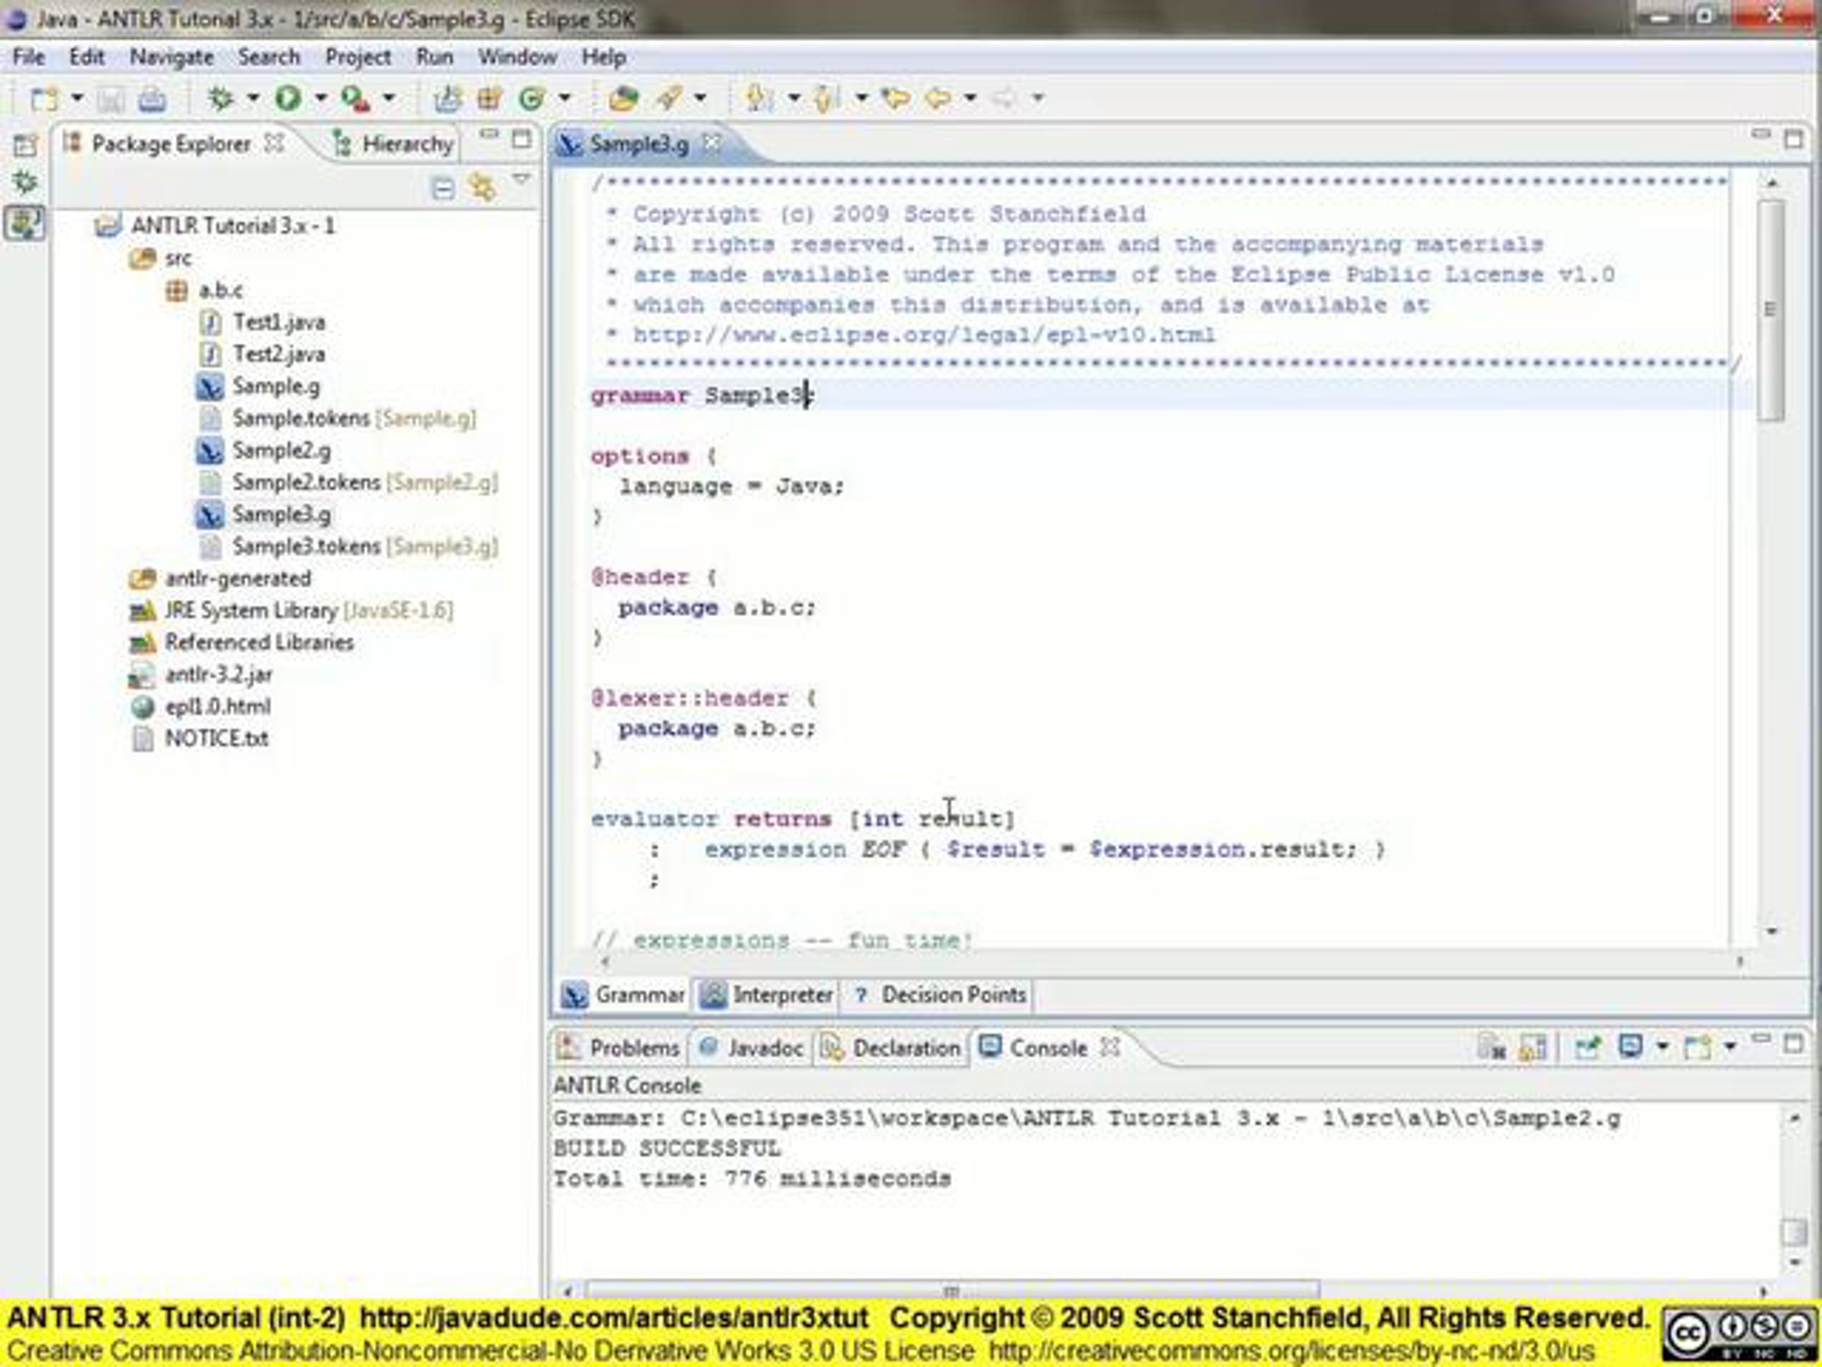Toggle Link with Editor in Package Explorer
This screenshot has width=1822, height=1367.
[x=482, y=188]
